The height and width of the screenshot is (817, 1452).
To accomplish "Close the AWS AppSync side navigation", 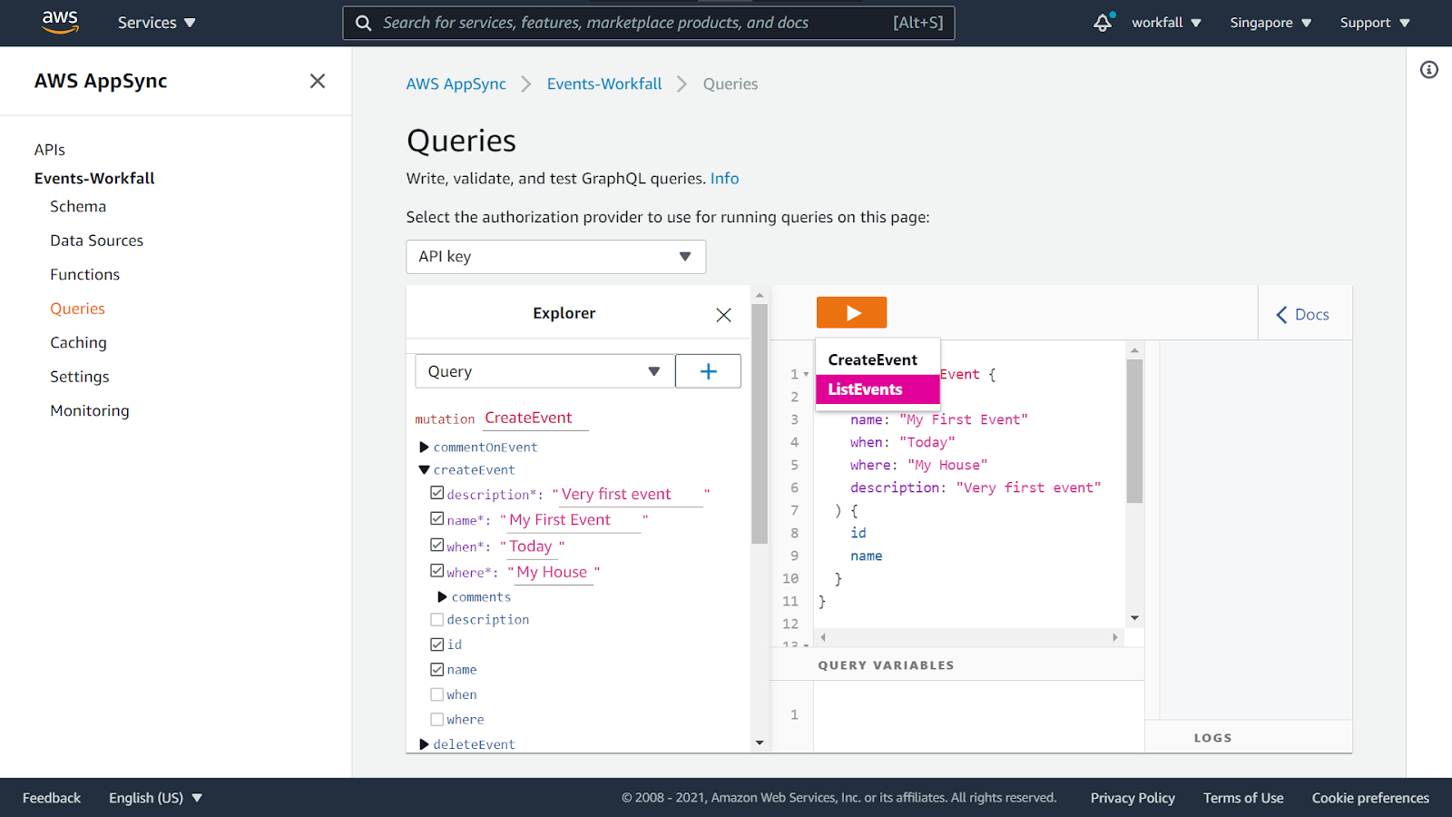I will [x=318, y=81].
